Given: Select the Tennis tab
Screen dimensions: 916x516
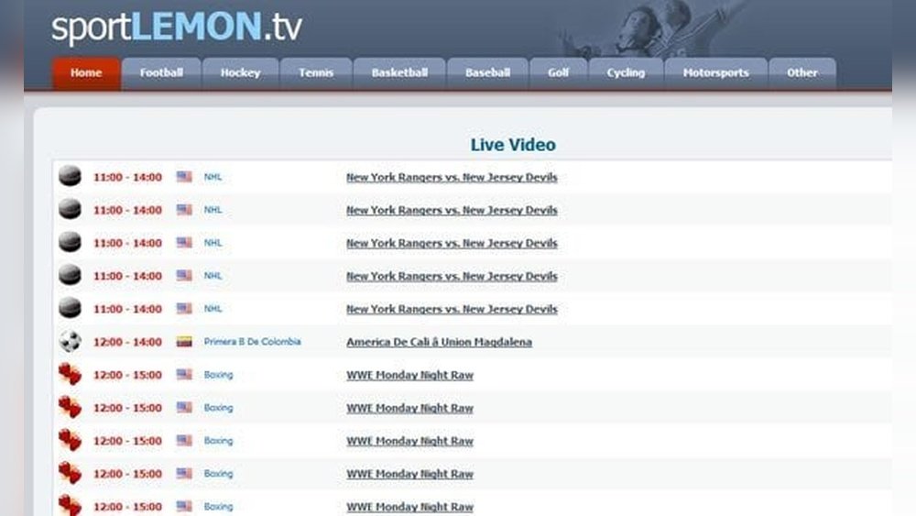Looking at the screenshot, I should pyautogui.click(x=316, y=73).
